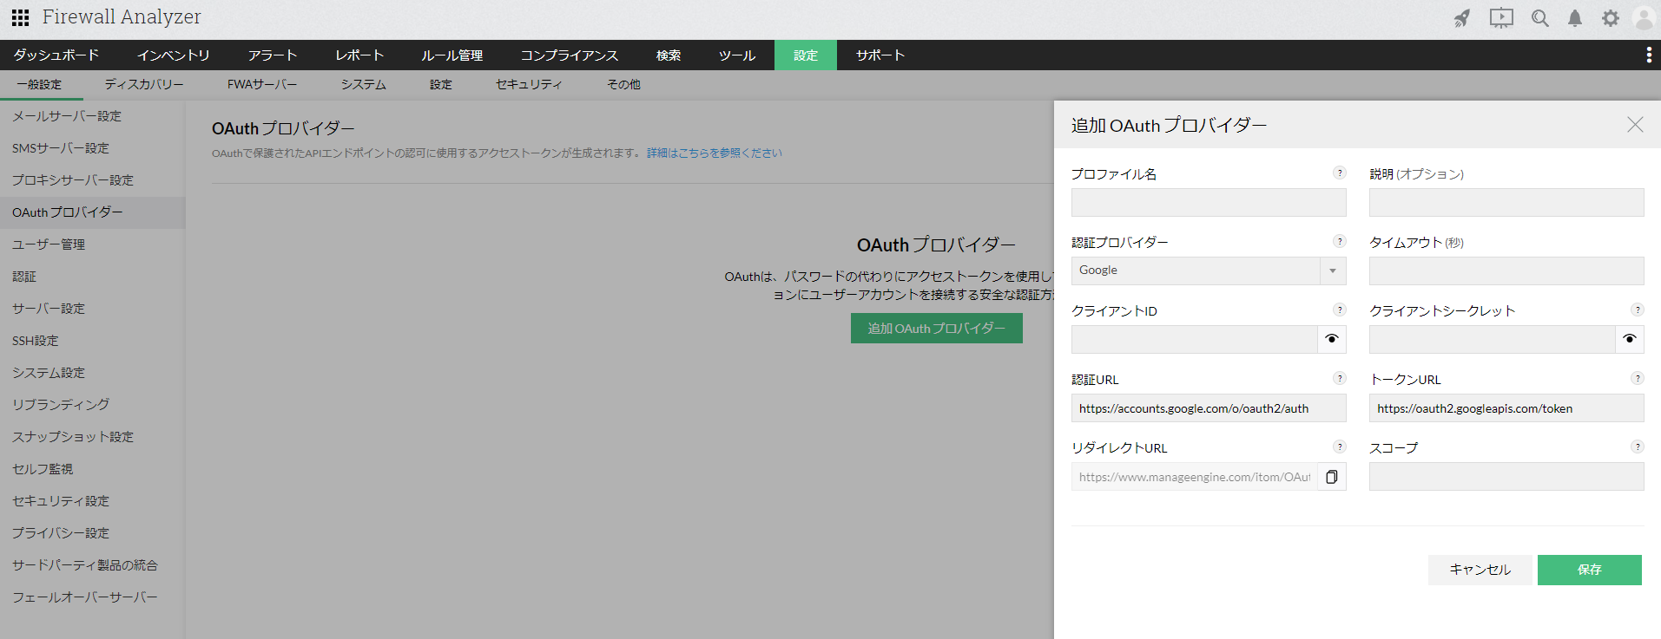Click the 認証URL input field

point(1209,408)
